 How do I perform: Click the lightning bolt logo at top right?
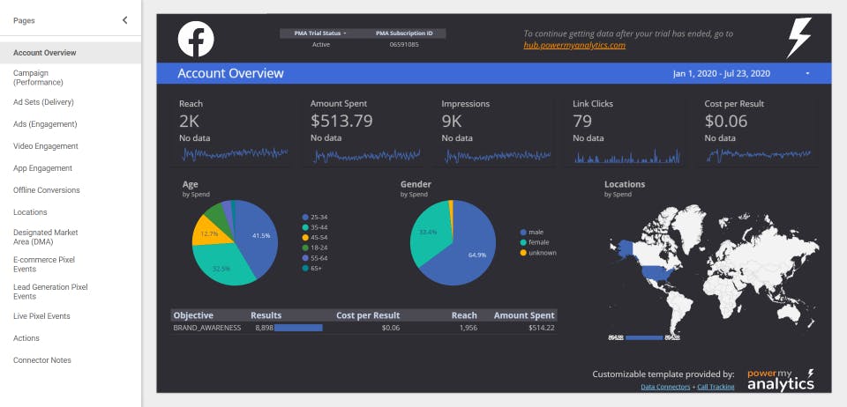(x=798, y=38)
